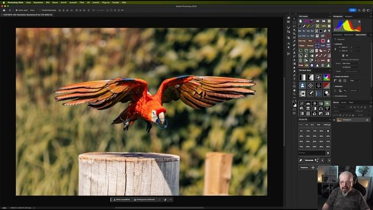Image resolution: width=373 pixels, height=210 pixels.
Task: Click the black-to-white gradient icon in Multi-Mask
Action: (x=302, y=78)
